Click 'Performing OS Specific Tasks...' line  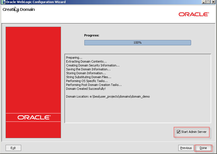(x=87, y=81)
